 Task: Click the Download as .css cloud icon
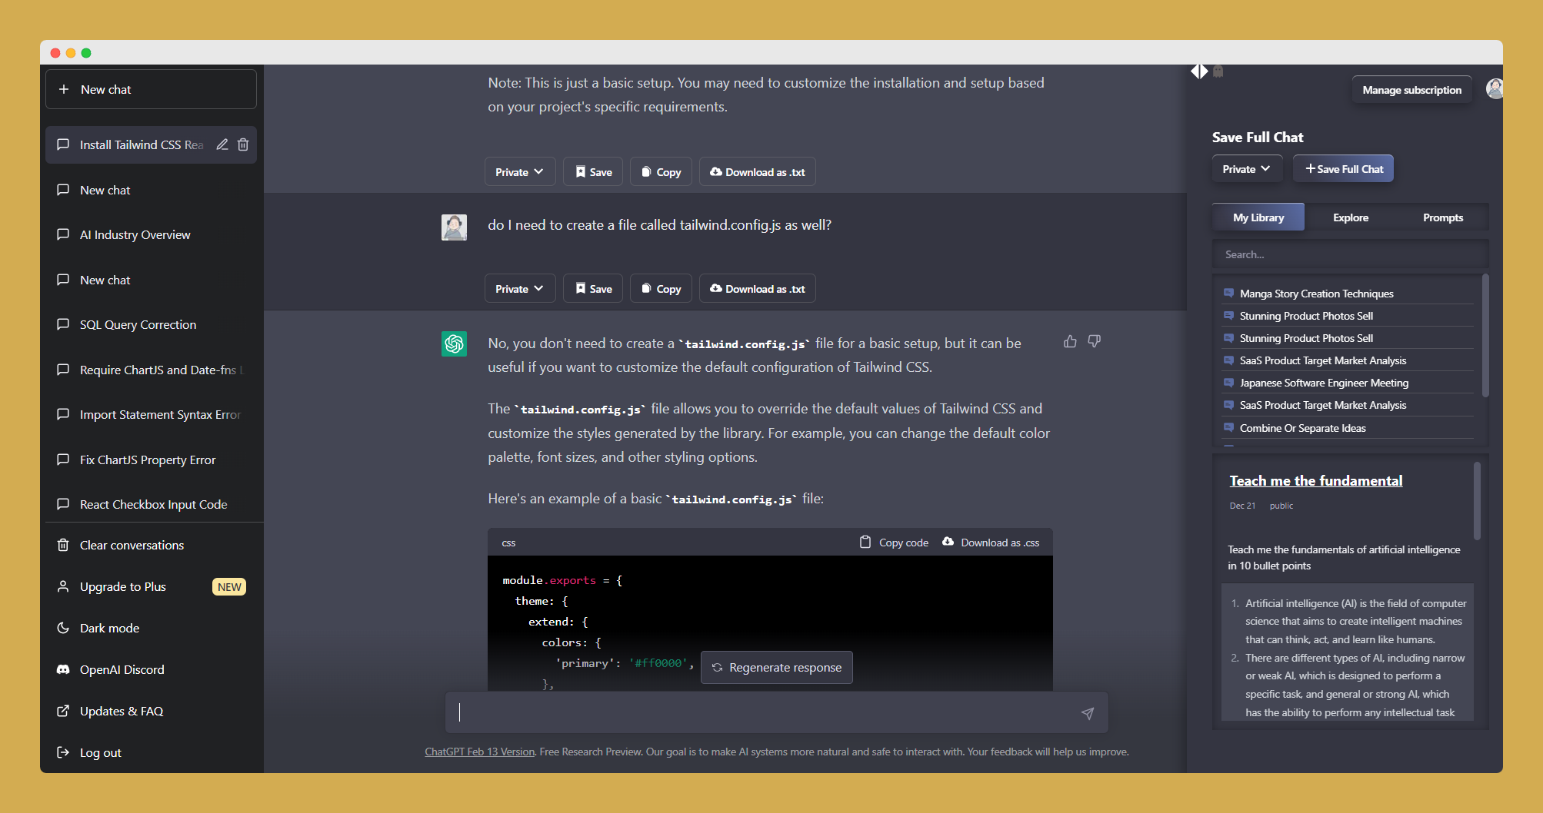(x=948, y=542)
